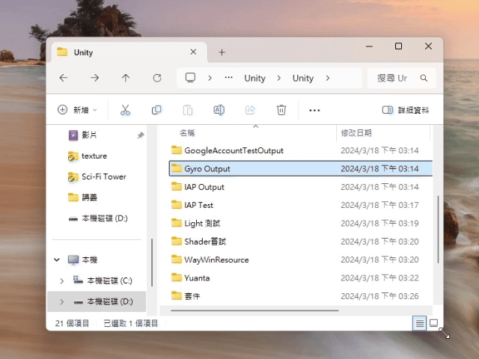Screen dimensions: 479x359
Task: Expand 本機磁碟 (C:) in sidebar
Action: tap(61, 280)
